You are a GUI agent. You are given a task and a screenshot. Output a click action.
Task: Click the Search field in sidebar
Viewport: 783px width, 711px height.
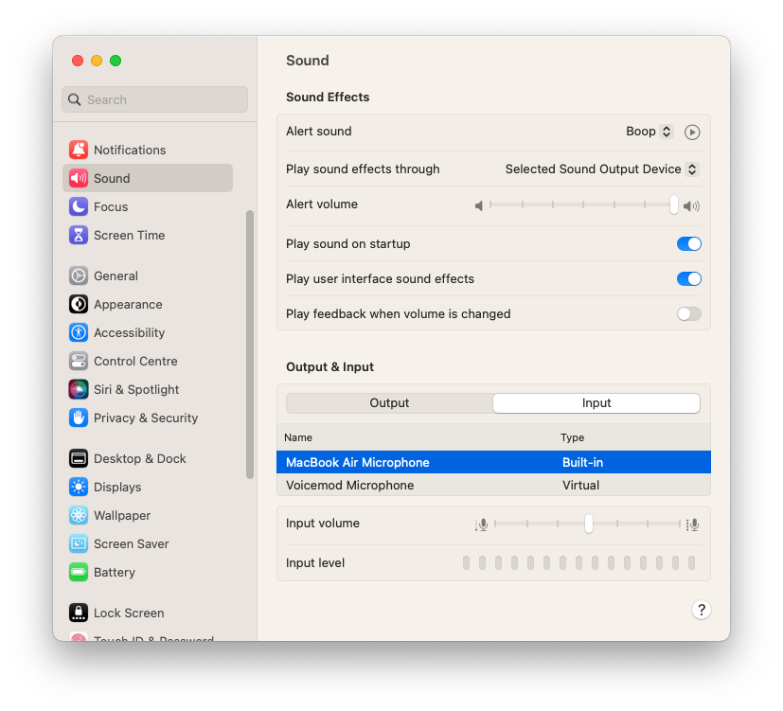(x=154, y=99)
